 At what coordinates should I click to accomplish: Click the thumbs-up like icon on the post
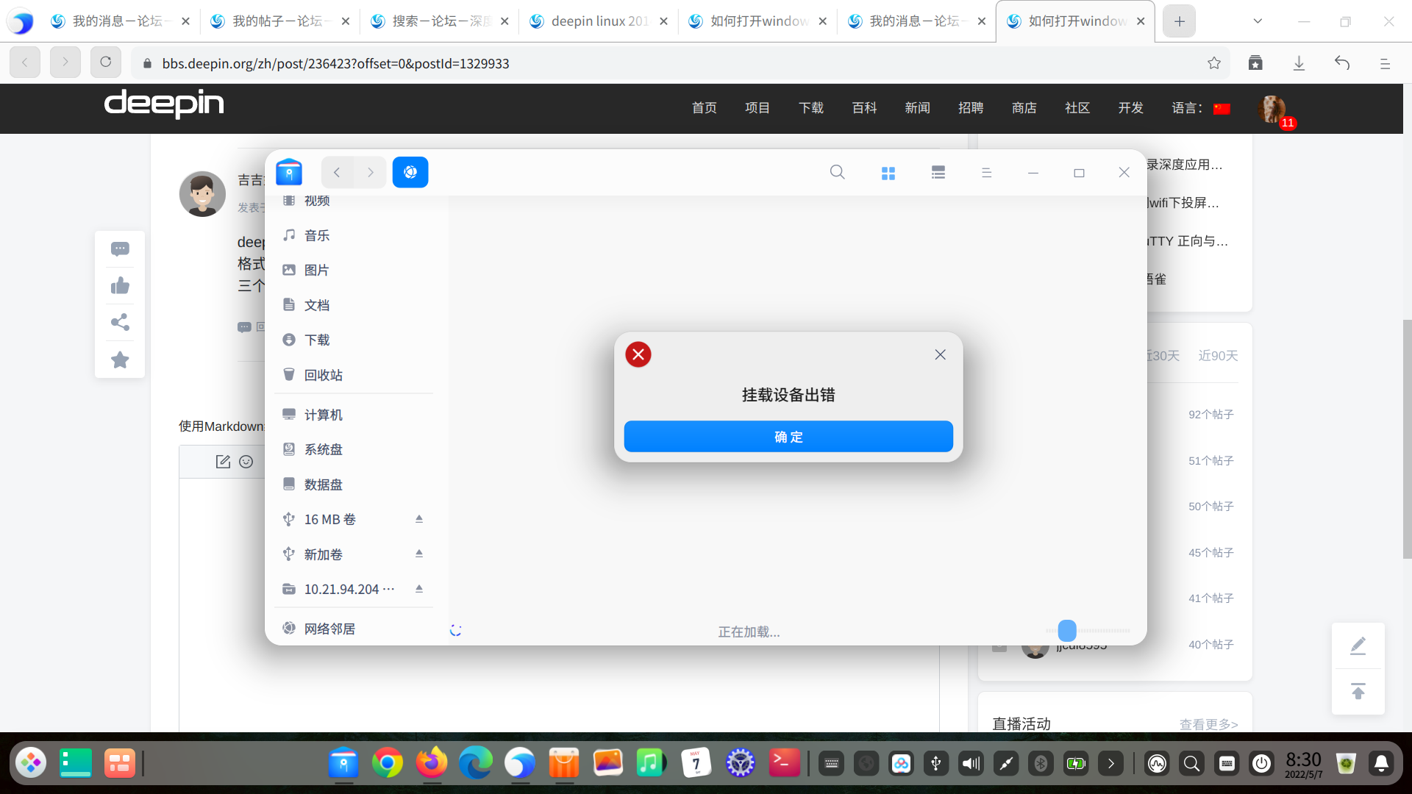coord(120,286)
